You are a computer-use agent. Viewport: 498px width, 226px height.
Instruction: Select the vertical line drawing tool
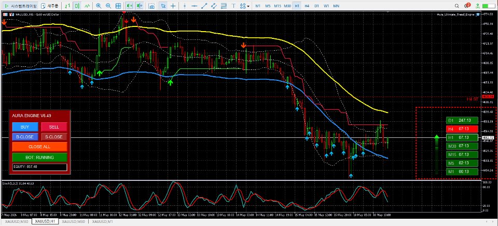(185, 6)
